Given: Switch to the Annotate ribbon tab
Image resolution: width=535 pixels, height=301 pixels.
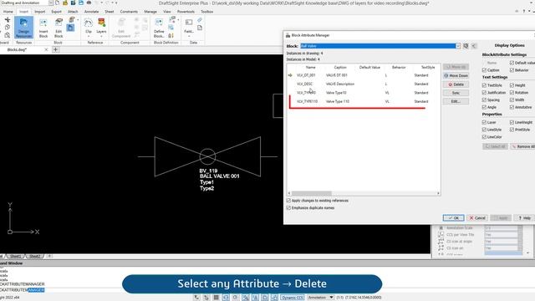Looking at the screenshot, I should click(x=91, y=12).
